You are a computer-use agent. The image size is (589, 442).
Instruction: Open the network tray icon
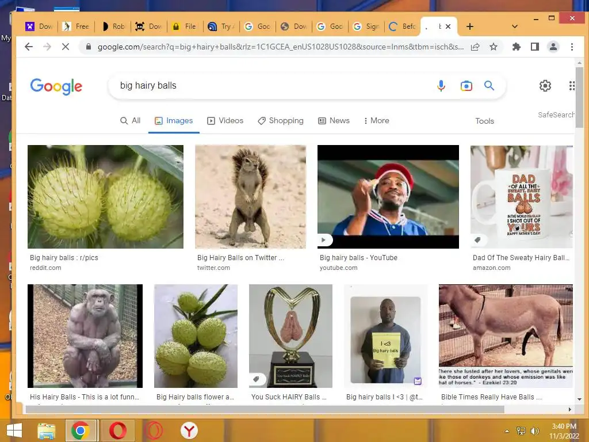pyautogui.click(x=521, y=431)
